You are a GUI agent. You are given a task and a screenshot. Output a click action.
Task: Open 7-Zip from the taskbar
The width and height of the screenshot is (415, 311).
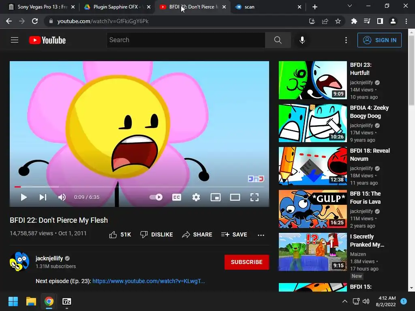pyautogui.click(x=67, y=301)
